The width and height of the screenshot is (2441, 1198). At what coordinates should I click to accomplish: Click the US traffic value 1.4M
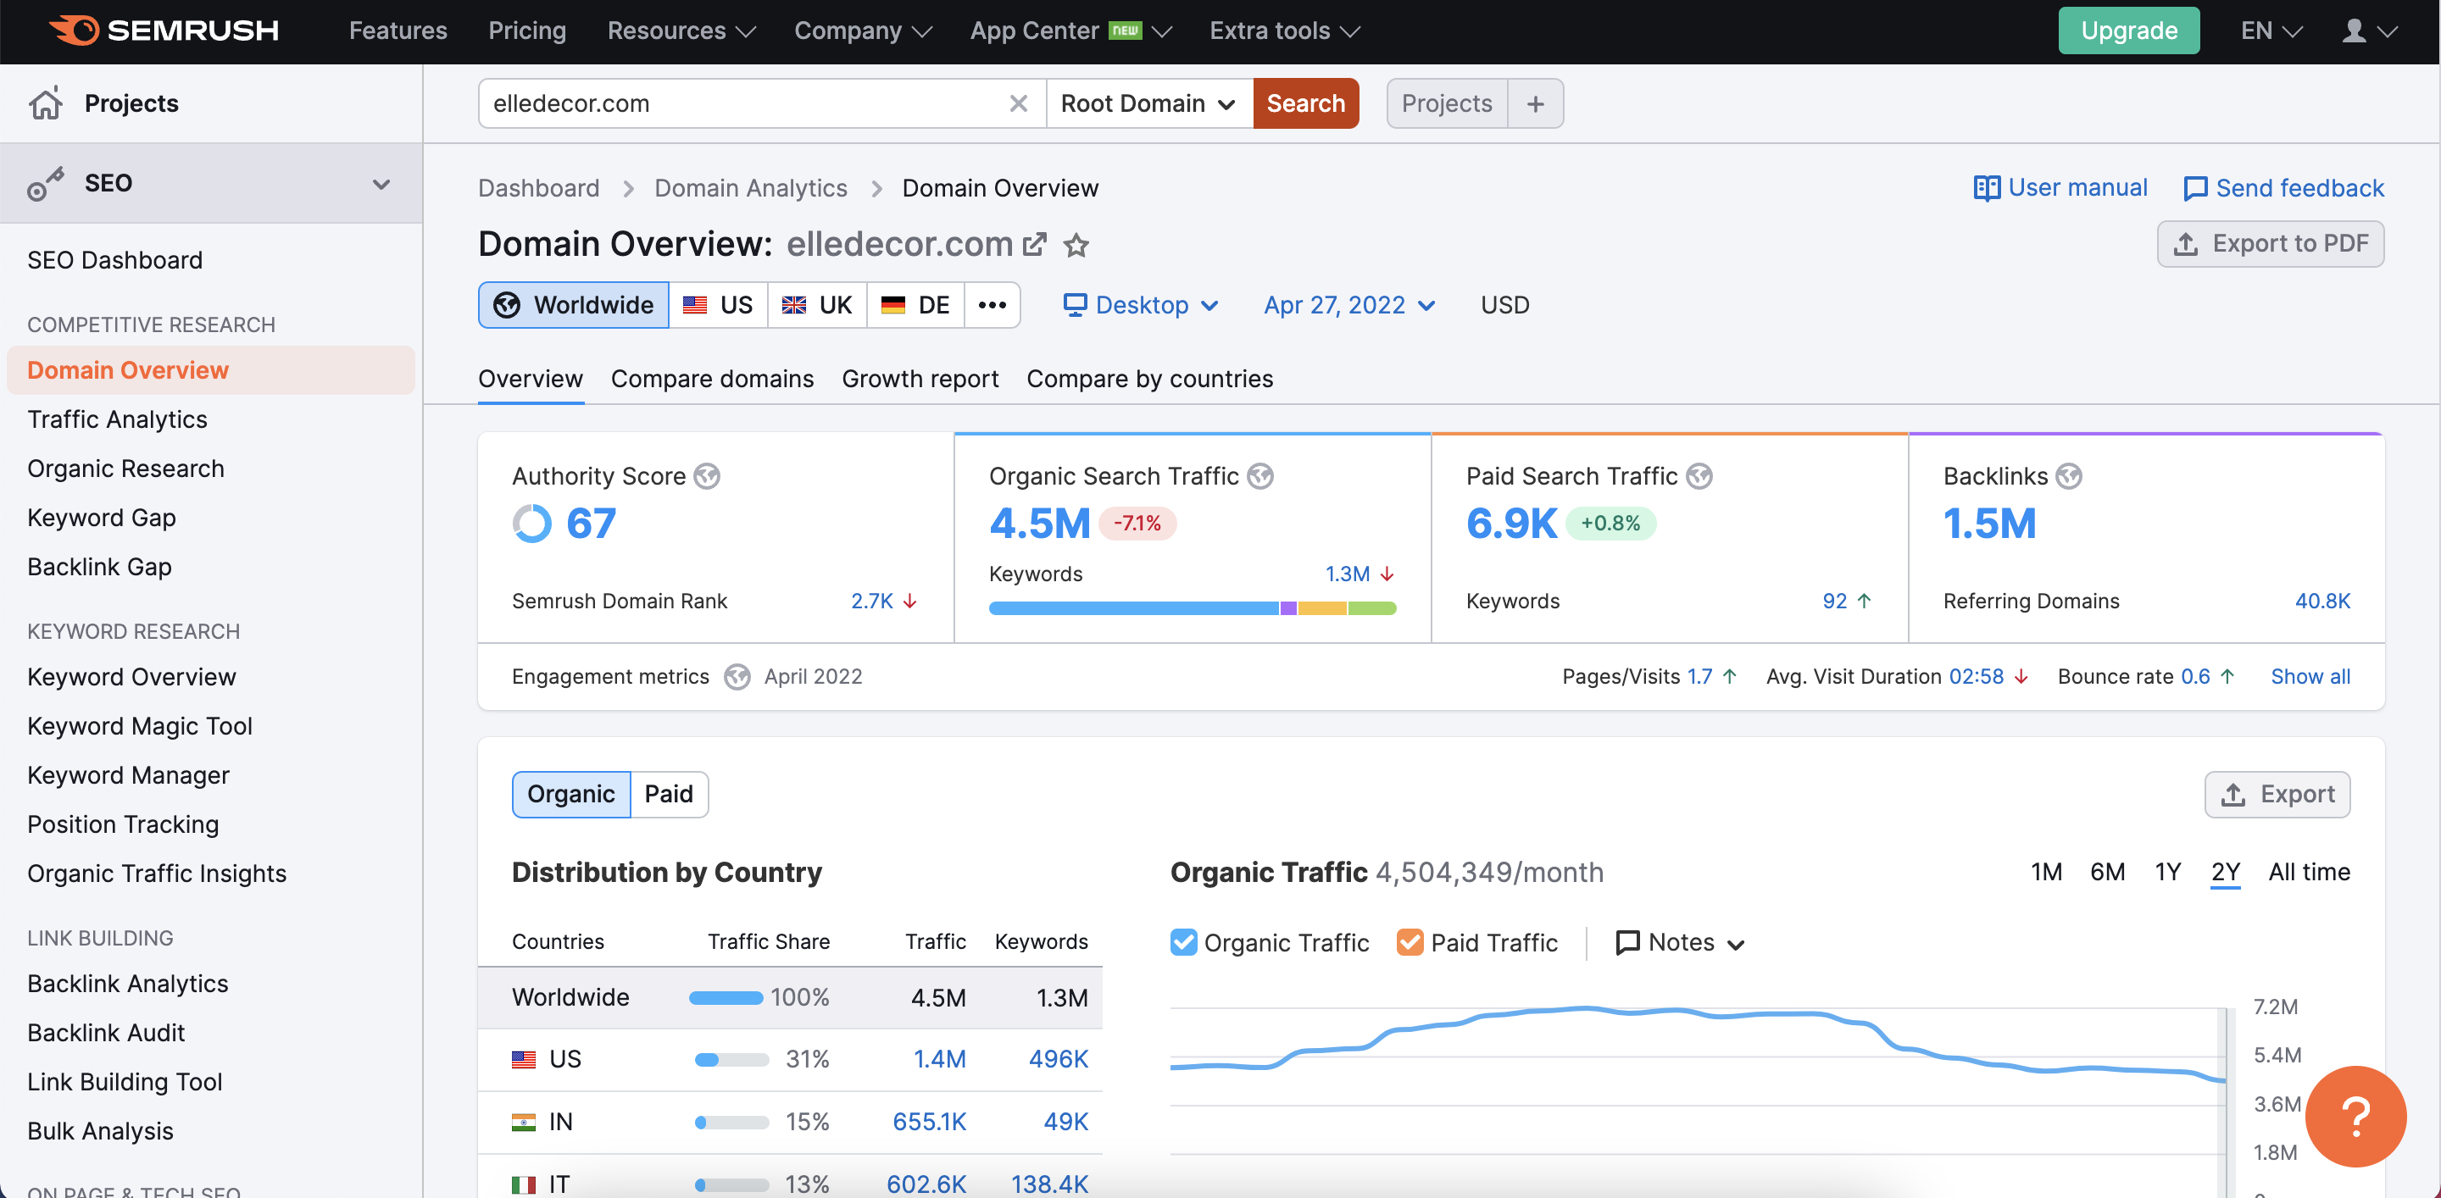pyautogui.click(x=939, y=1059)
